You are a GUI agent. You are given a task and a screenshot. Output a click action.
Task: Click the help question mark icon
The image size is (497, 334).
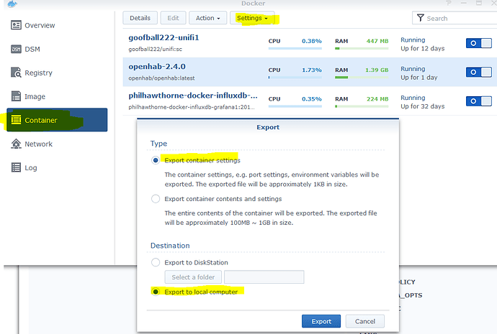click(x=448, y=3)
